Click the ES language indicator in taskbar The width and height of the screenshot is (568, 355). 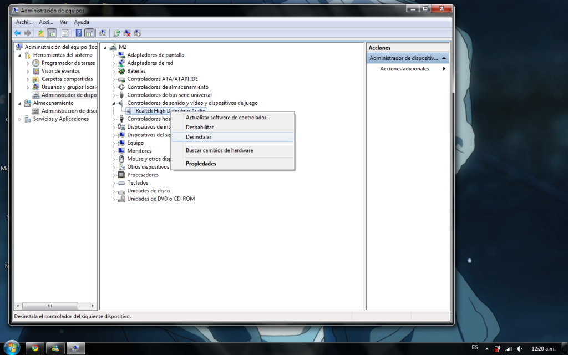pyautogui.click(x=475, y=347)
